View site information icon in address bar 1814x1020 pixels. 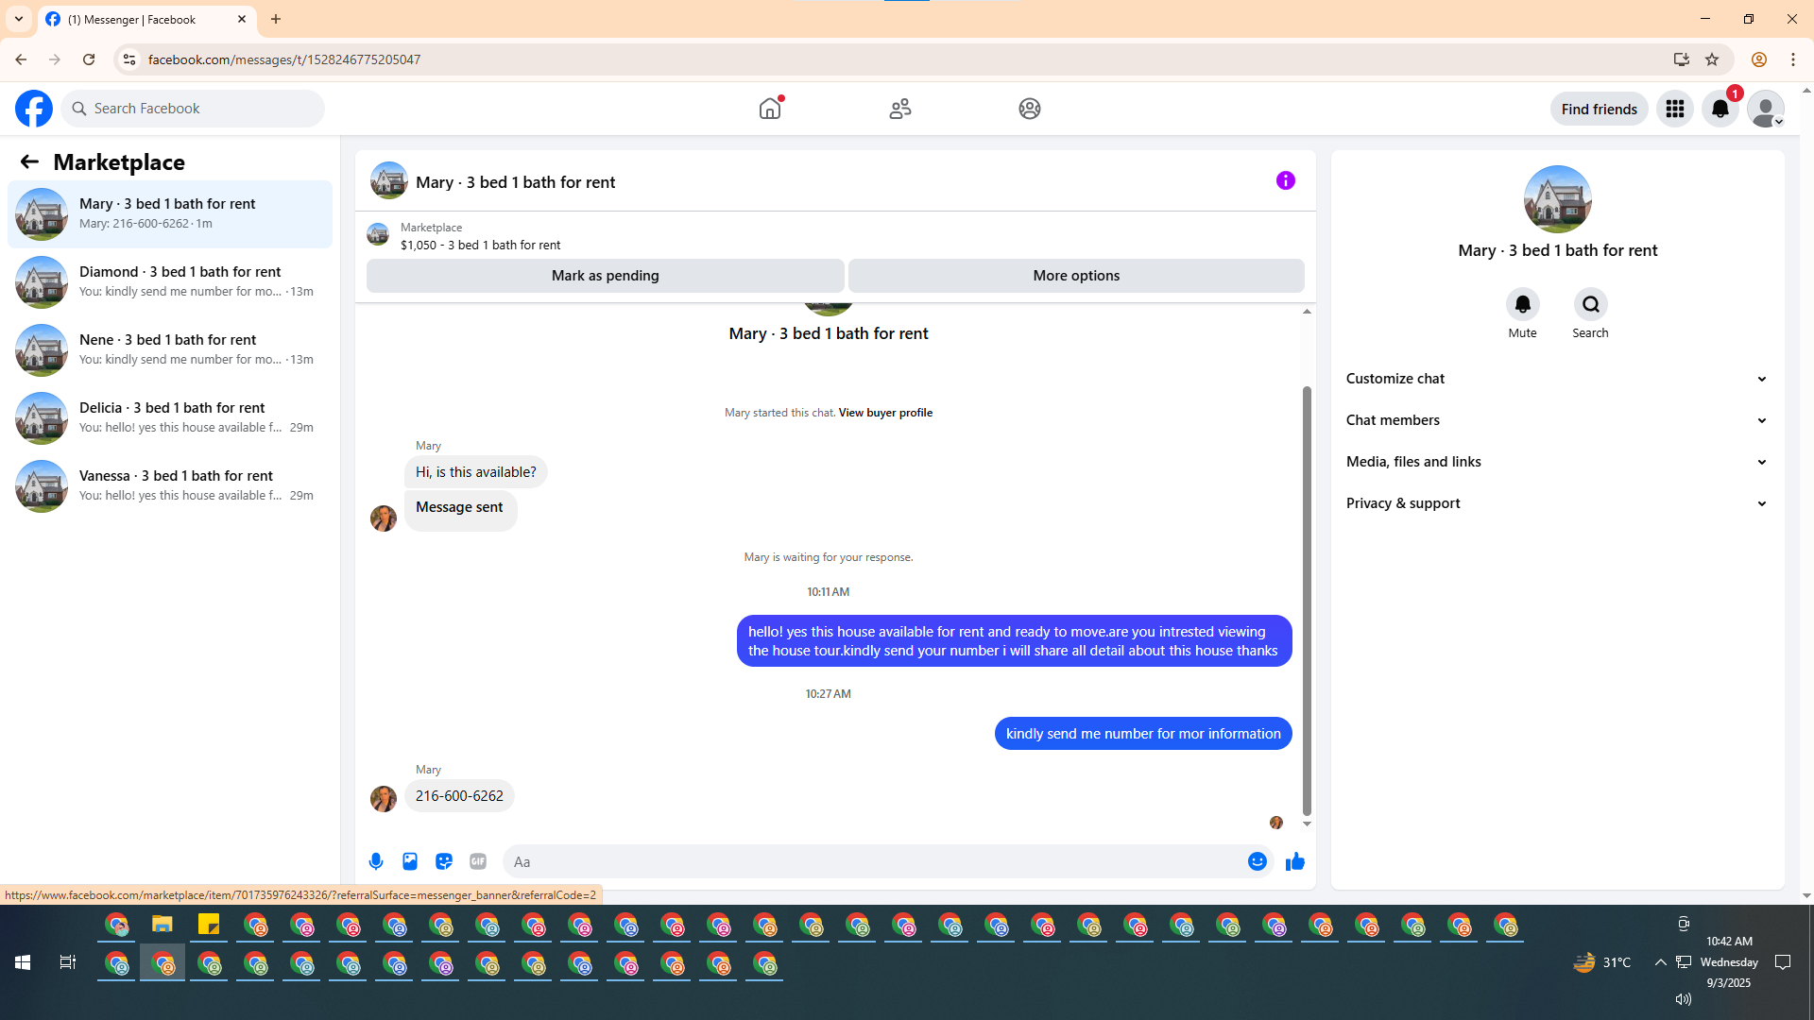coord(129,59)
